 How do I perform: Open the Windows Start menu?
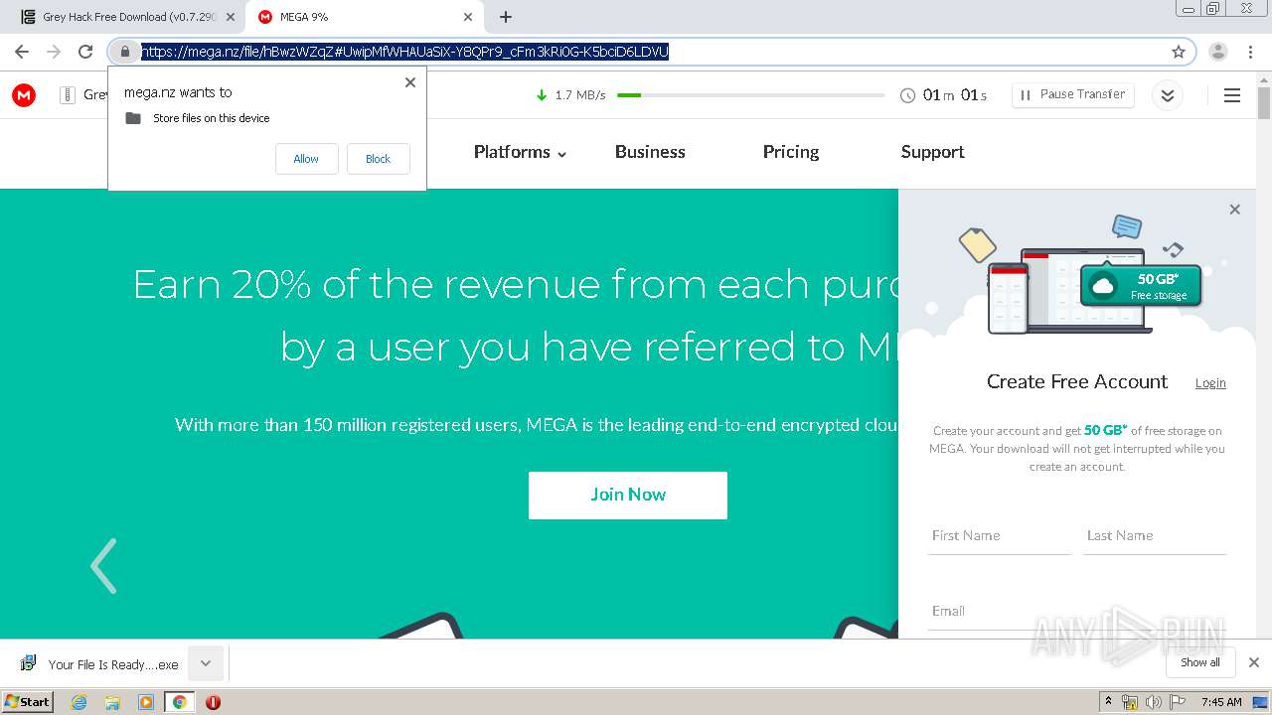(27, 701)
